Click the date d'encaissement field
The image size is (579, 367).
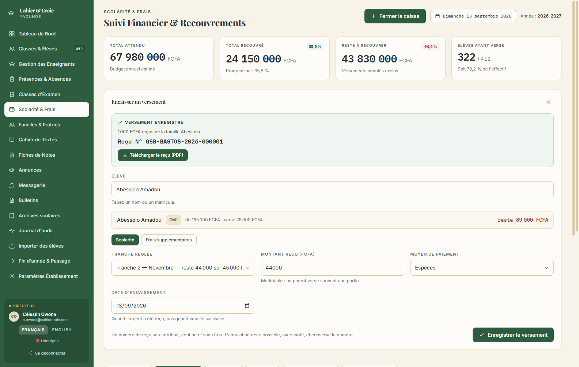(x=183, y=306)
